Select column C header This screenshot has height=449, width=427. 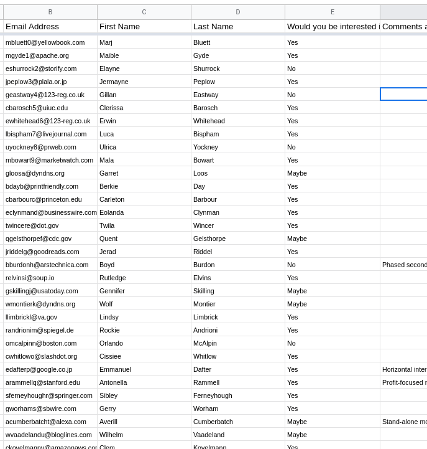point(144,12)
